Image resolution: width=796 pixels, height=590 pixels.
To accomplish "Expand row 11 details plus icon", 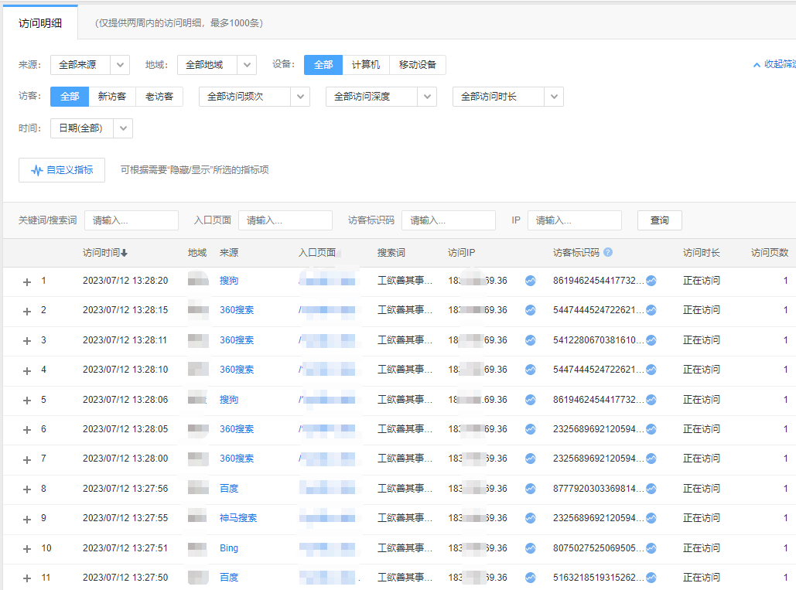I will pyautogui.click(x=27, y=578).
